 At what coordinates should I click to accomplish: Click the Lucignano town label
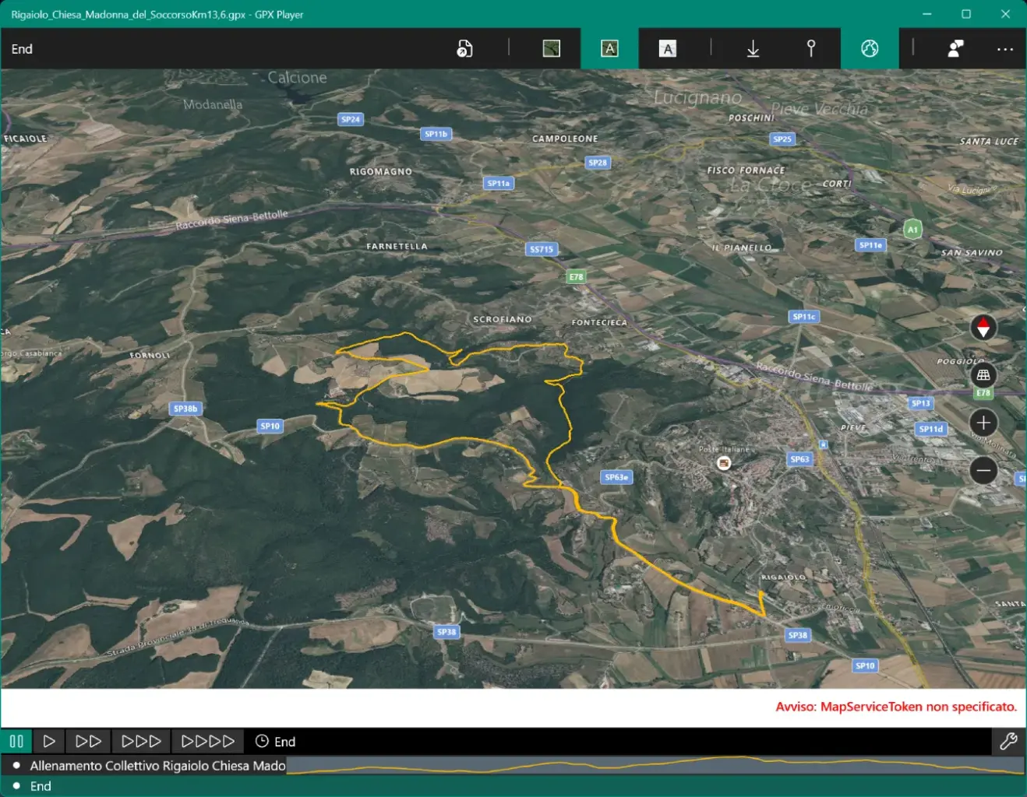point(697,97)
